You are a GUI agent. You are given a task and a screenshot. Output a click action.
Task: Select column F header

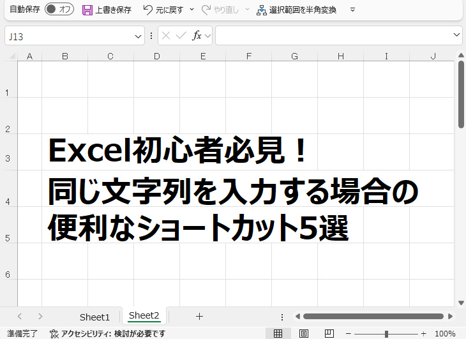coord(249,56)
